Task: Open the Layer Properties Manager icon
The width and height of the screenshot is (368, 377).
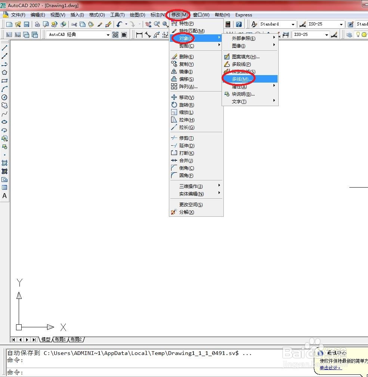Action: [x=349, y=35]
